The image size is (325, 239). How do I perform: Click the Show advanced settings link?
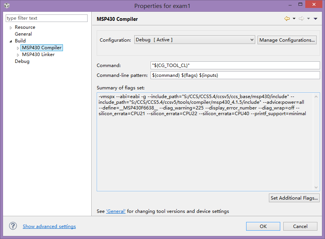(49, 227)
